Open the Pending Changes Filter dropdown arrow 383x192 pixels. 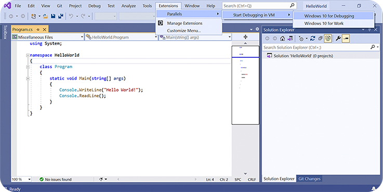(306, 39)
